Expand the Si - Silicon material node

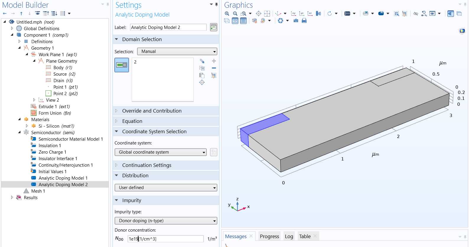point(27,126)
